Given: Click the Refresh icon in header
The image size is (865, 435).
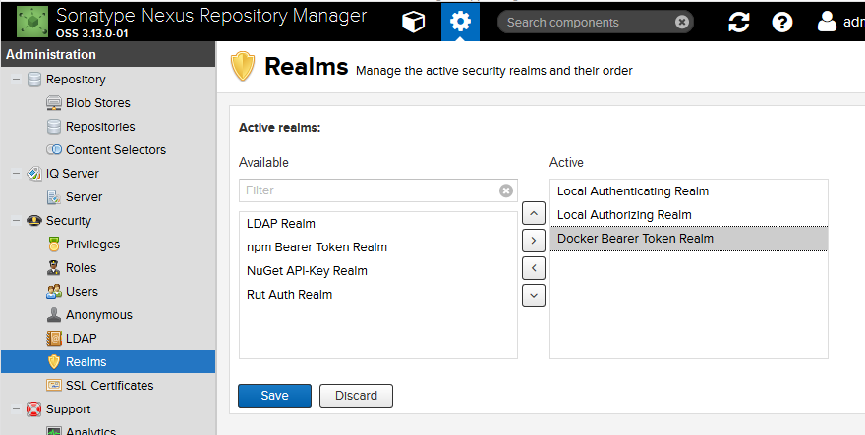Looking at the screenshot, I should 739,22.
